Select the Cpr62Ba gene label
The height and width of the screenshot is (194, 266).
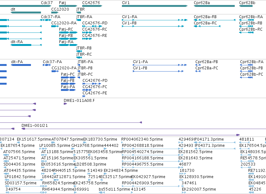[202, 3]
